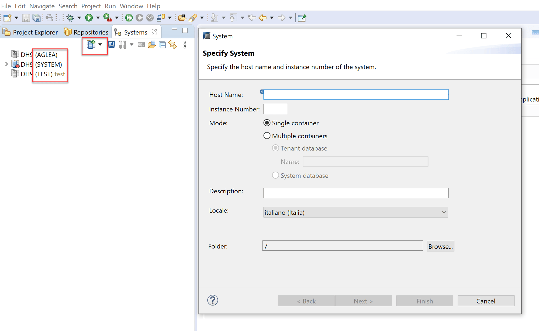Click the Pin Editor icon
Screen dimensions: 539x331
pos(302,18)
